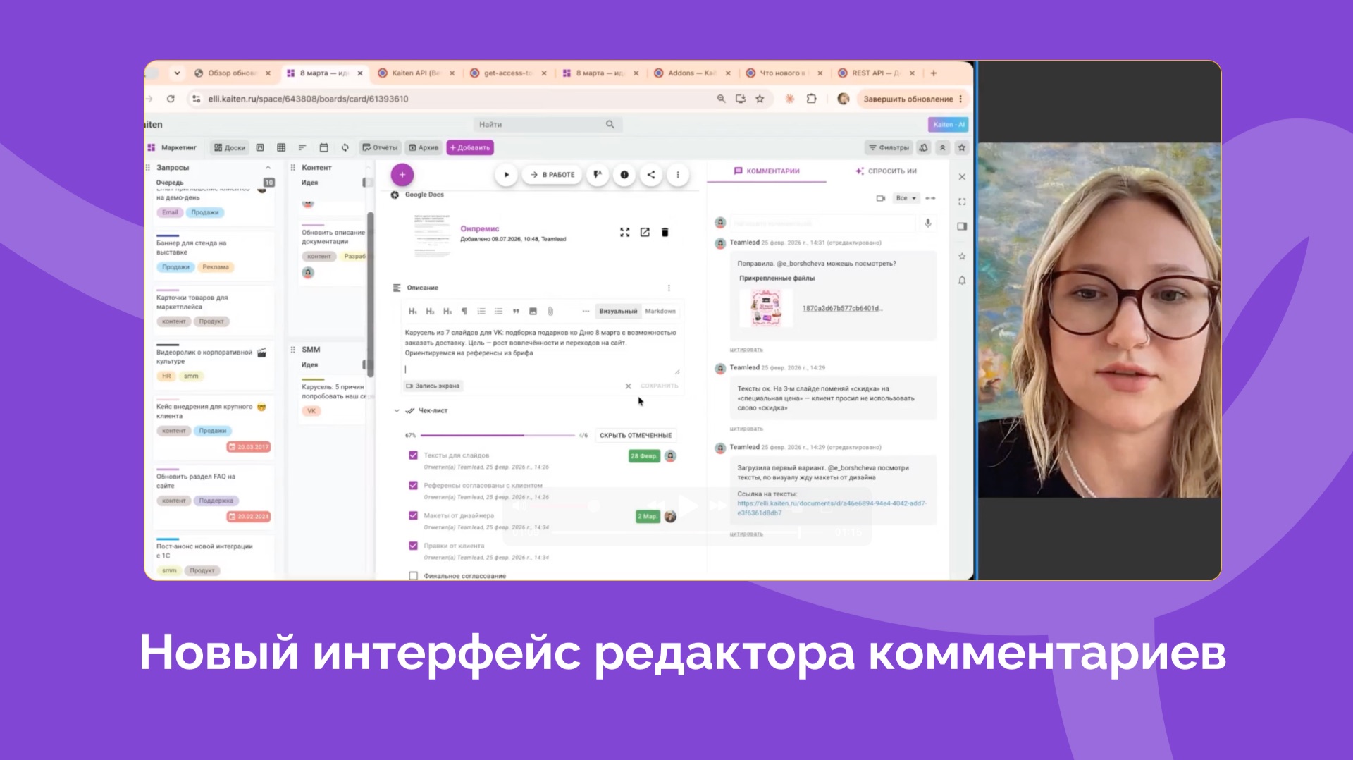The height and width of the screenshot is (760, 1353).
Task: Open card fullscreen from right rail
Action: coord(962,202)
